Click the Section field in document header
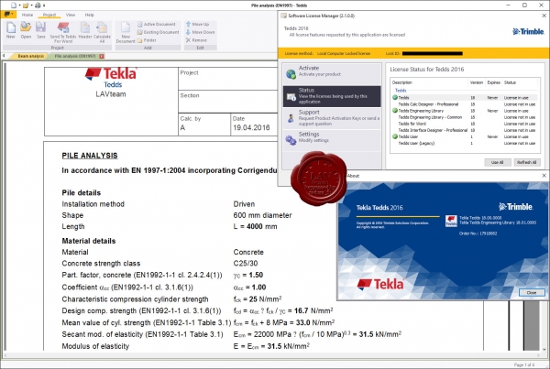The image size is (550, 369). (x=228, y=102)
